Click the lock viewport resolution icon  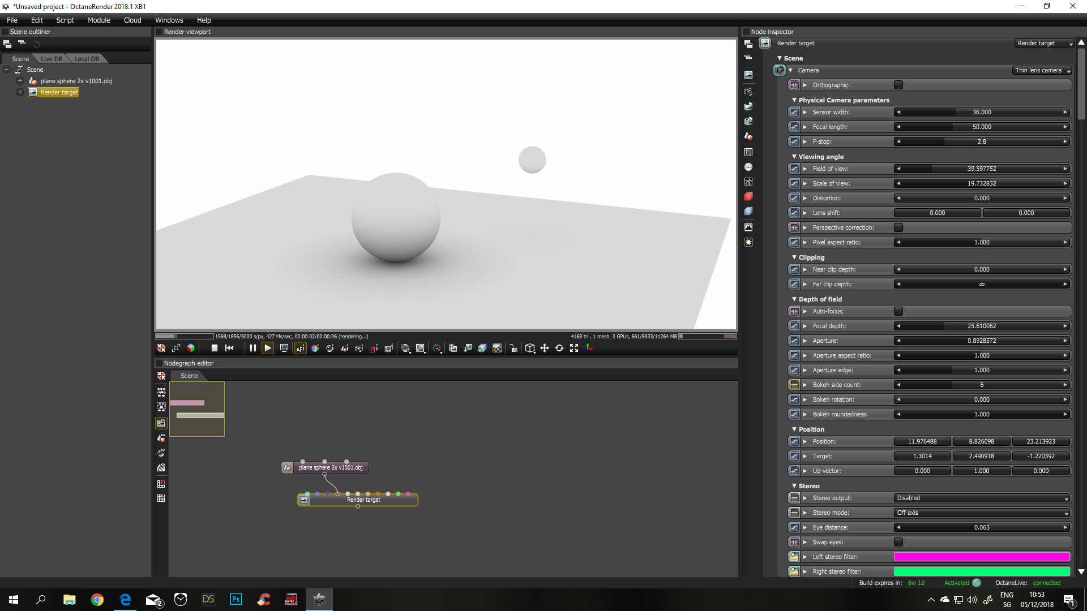pyautogui.click(x=513, y=348)
